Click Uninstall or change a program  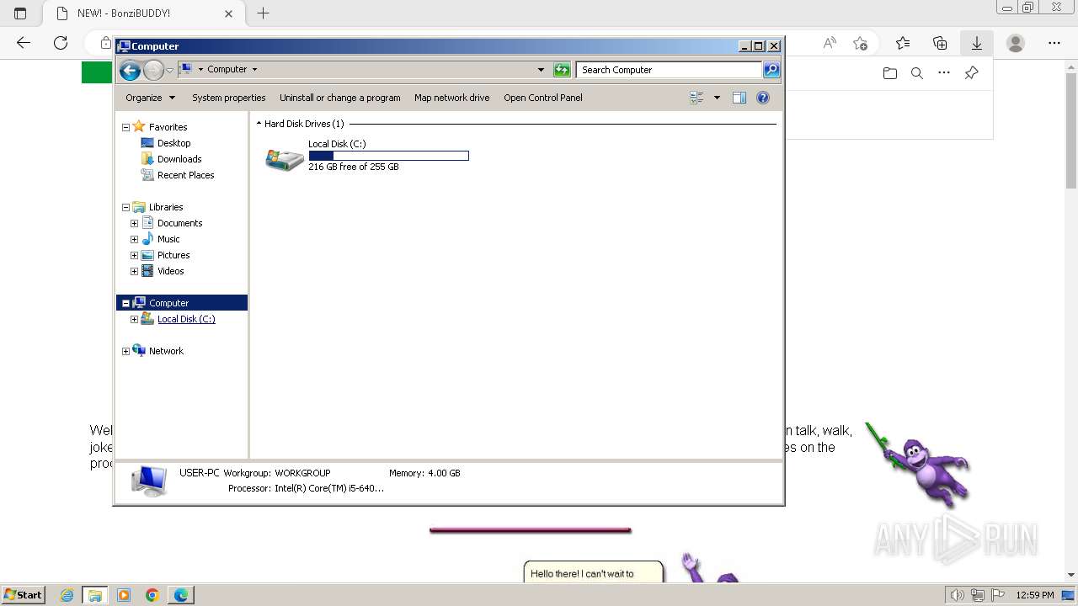339,98
